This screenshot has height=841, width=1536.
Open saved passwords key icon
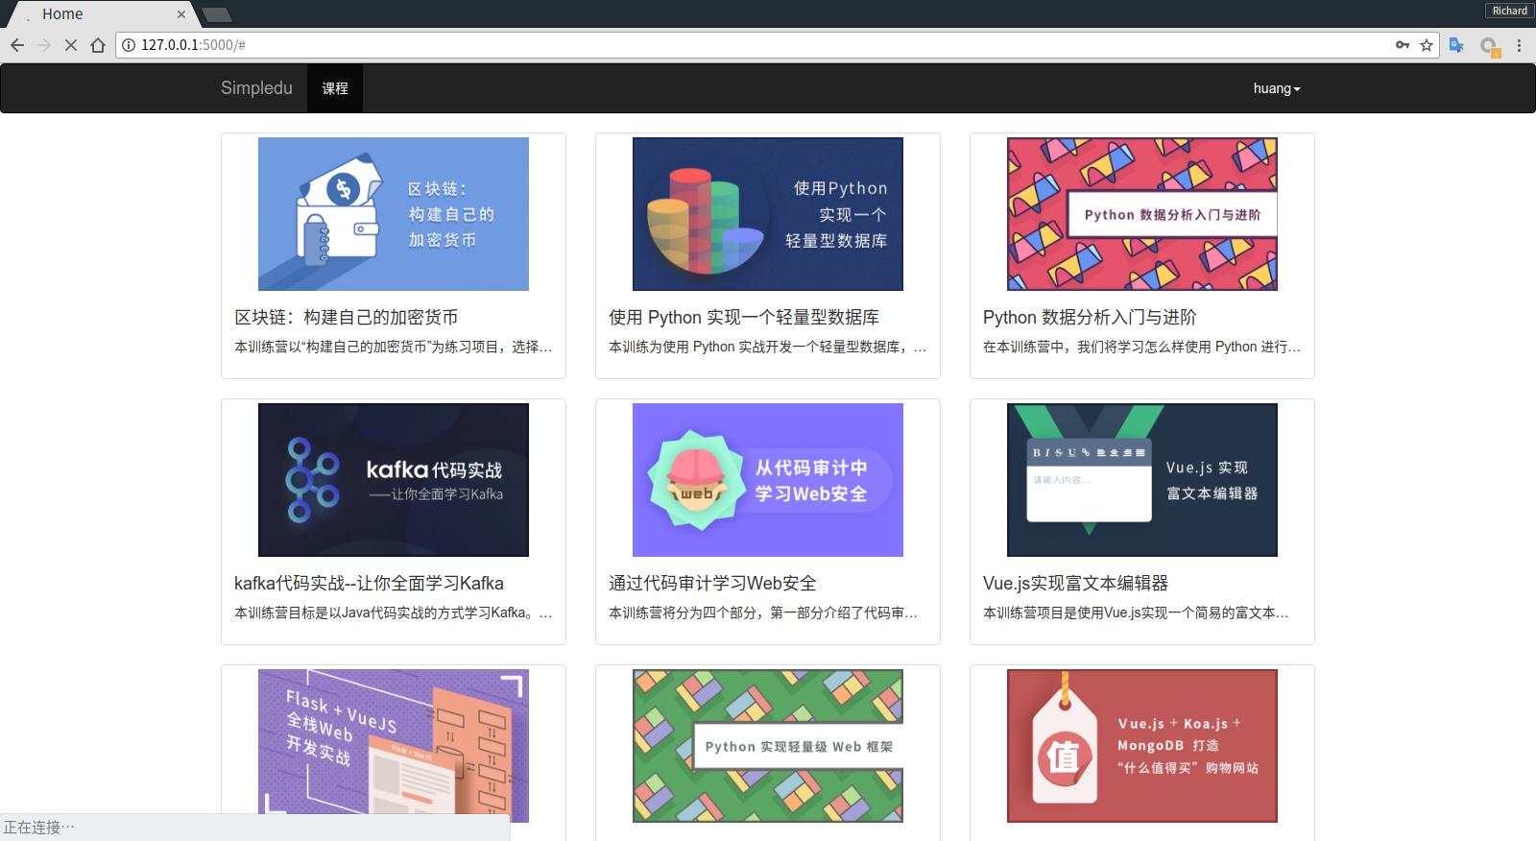1403,45
